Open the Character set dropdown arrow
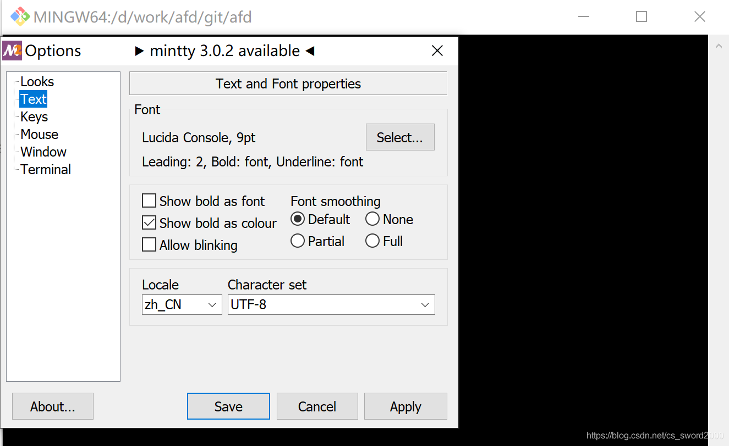Image resolution: width=729 pixels, height=446 pixels. coord(425,305)
